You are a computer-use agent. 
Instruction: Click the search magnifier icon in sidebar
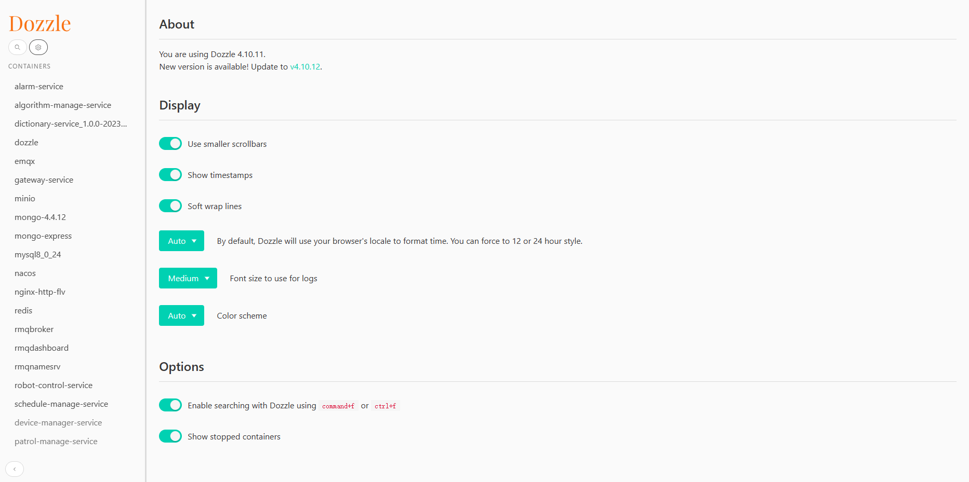17,47
